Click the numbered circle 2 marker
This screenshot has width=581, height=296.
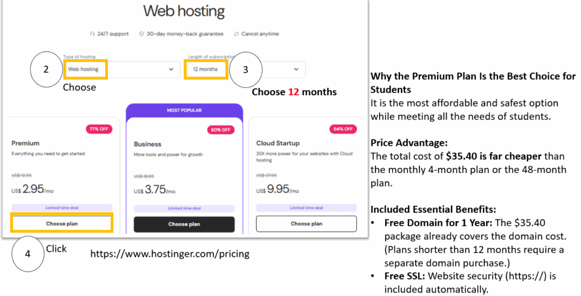tap(47, 70)
